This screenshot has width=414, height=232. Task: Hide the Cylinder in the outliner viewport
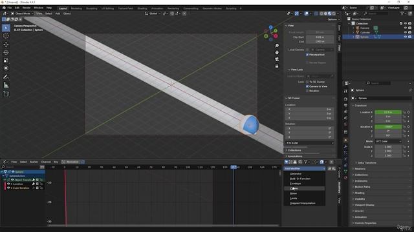(406, 32)
